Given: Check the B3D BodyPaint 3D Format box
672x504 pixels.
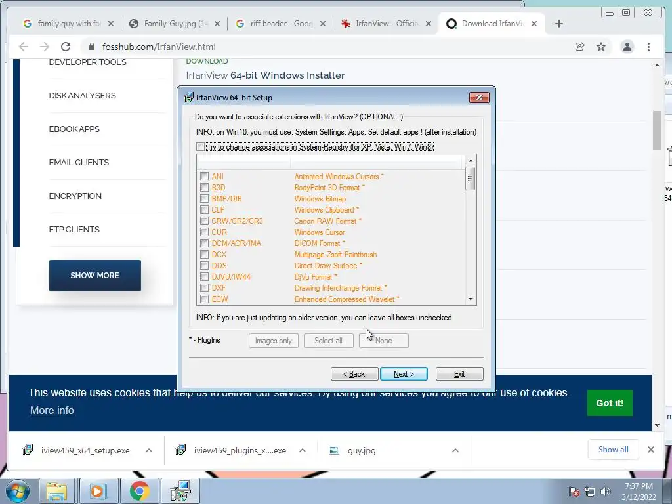Looking at the screenshot, I should 205,187.
